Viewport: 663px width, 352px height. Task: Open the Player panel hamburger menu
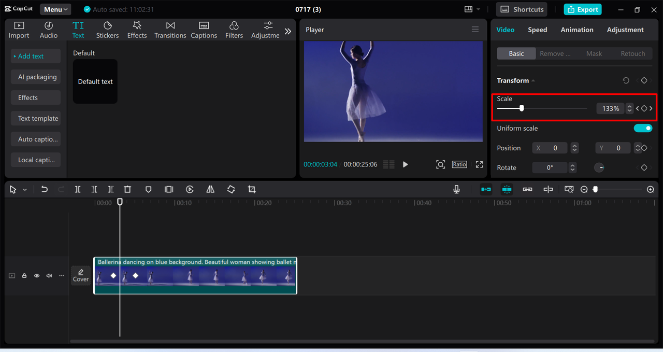[475, 30]
